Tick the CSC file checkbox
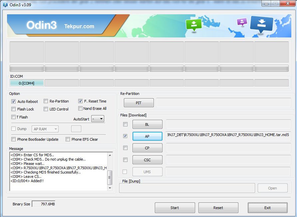297x217 pixels. tap(125, 160)
